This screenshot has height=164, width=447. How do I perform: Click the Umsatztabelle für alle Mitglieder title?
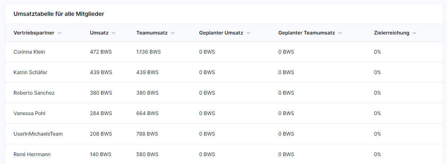(59, 14)
